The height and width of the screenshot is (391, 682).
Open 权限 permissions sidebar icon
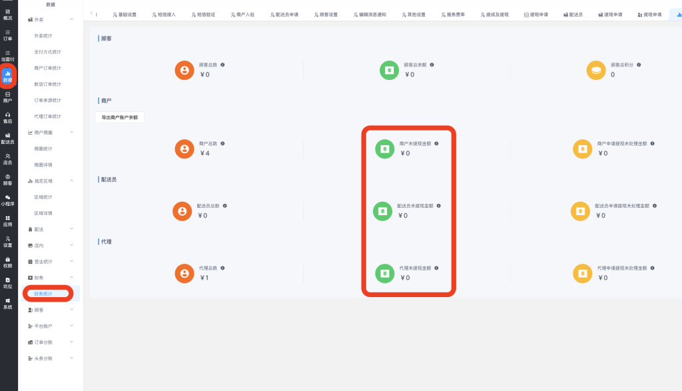7,262
